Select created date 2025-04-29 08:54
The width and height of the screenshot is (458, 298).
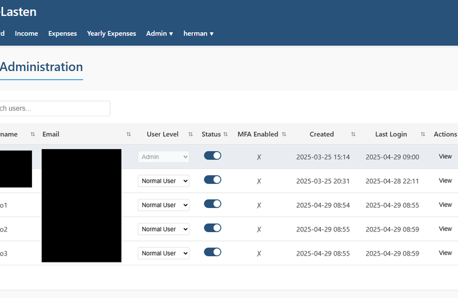coord(323,205)
